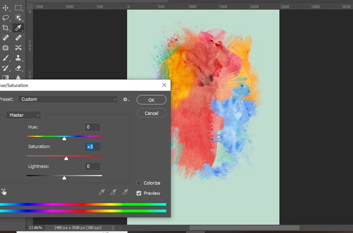Select the Eraser tool

(19, 68)
